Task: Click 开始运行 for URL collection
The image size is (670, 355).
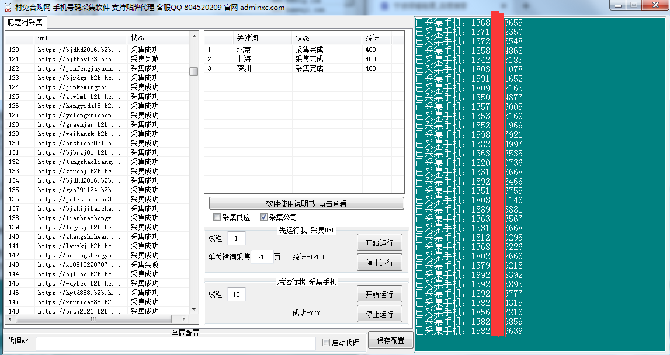Action: pos(379,242)
